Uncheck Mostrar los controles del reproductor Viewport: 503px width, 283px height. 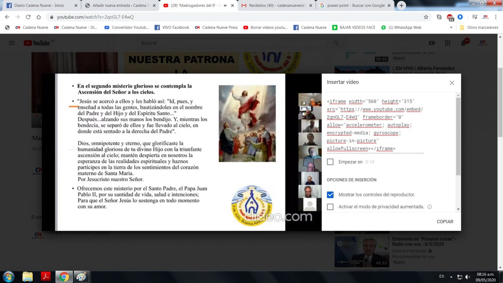[330, 195]
